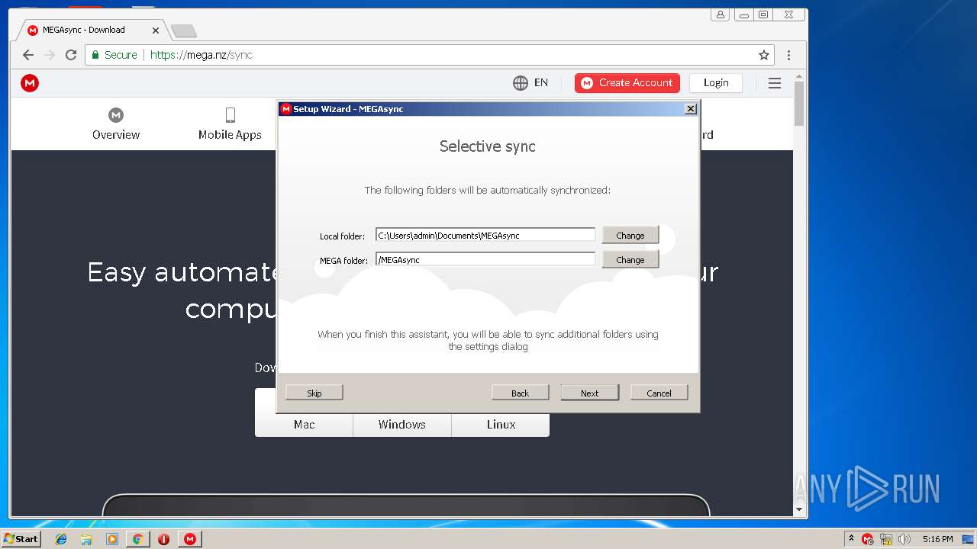Viewport: 977px width, 549px height.
Task: Cancel the MEGAsync Setup Wizard
Action: pyautogui.click(x=659, y=393)
